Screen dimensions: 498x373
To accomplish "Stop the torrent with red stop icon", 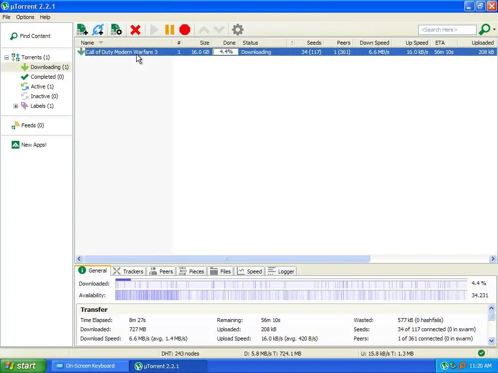I will (185, 30).
